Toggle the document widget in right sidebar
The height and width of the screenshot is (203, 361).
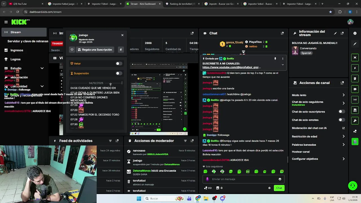point(355,79)
